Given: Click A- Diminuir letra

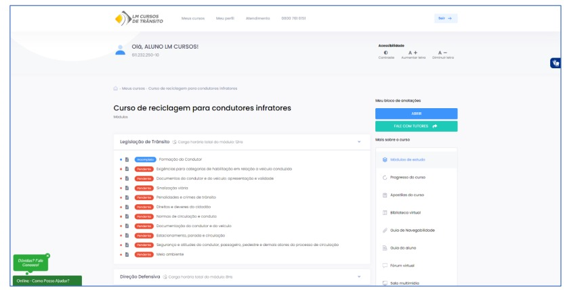Looking at the screenshot, I should pyautogui.click(x=443, y=55).
